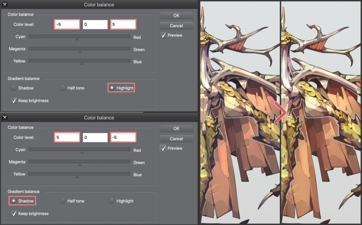Click the Yellow-Blue slider in bottom dialog

(x=79, y=174)
